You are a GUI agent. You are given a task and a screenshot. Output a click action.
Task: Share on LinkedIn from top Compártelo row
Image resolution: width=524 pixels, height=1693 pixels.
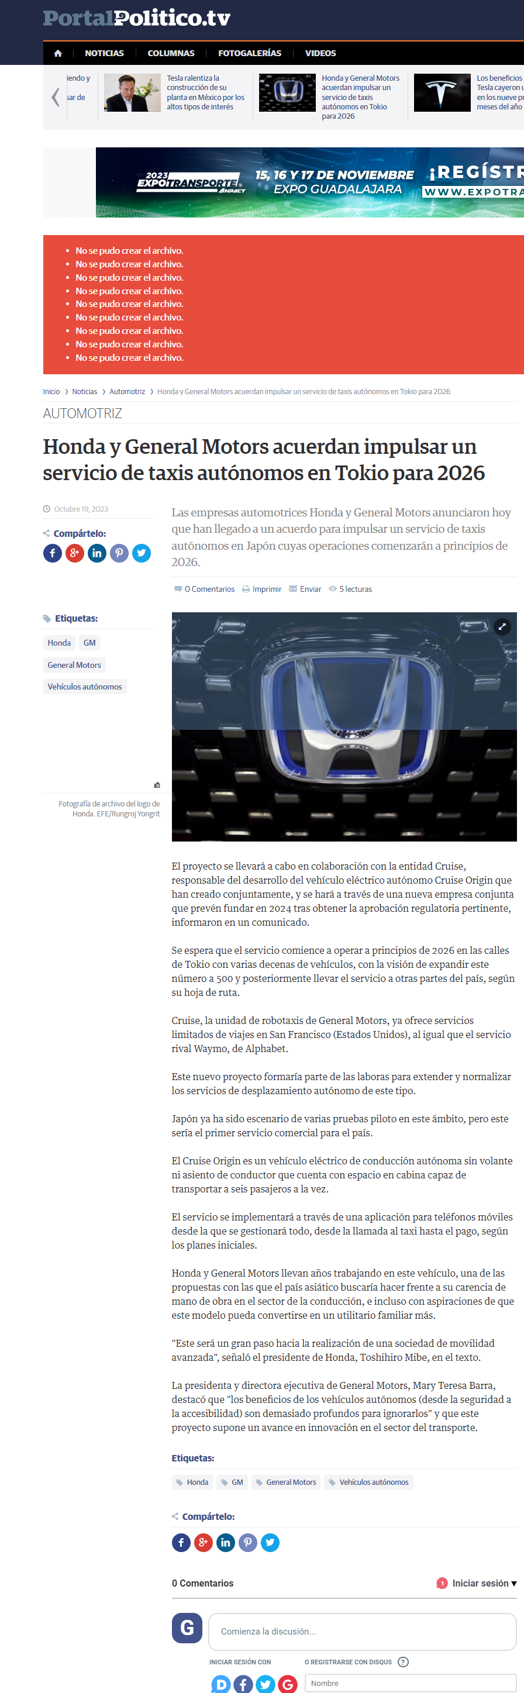pyautogui.click(x=97, y=553)
